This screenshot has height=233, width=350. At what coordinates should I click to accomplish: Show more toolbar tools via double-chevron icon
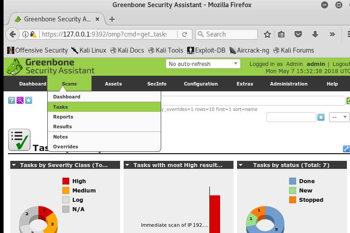tap(332, 34)
